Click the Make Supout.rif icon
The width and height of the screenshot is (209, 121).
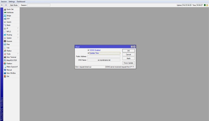(x=5, y=67)
